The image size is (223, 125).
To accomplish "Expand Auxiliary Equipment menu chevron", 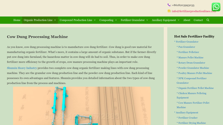I will [x=178, y=20].
